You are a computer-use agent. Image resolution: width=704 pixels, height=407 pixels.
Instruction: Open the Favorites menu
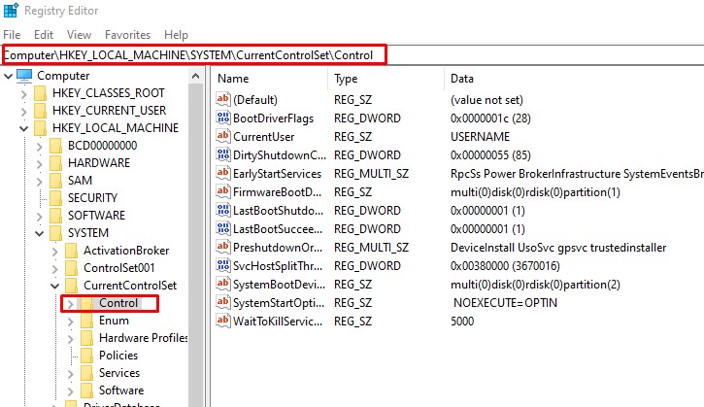127,35
